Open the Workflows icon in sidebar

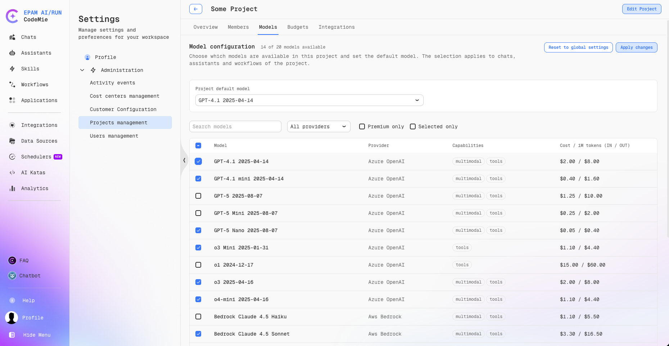tap(12, 84)
